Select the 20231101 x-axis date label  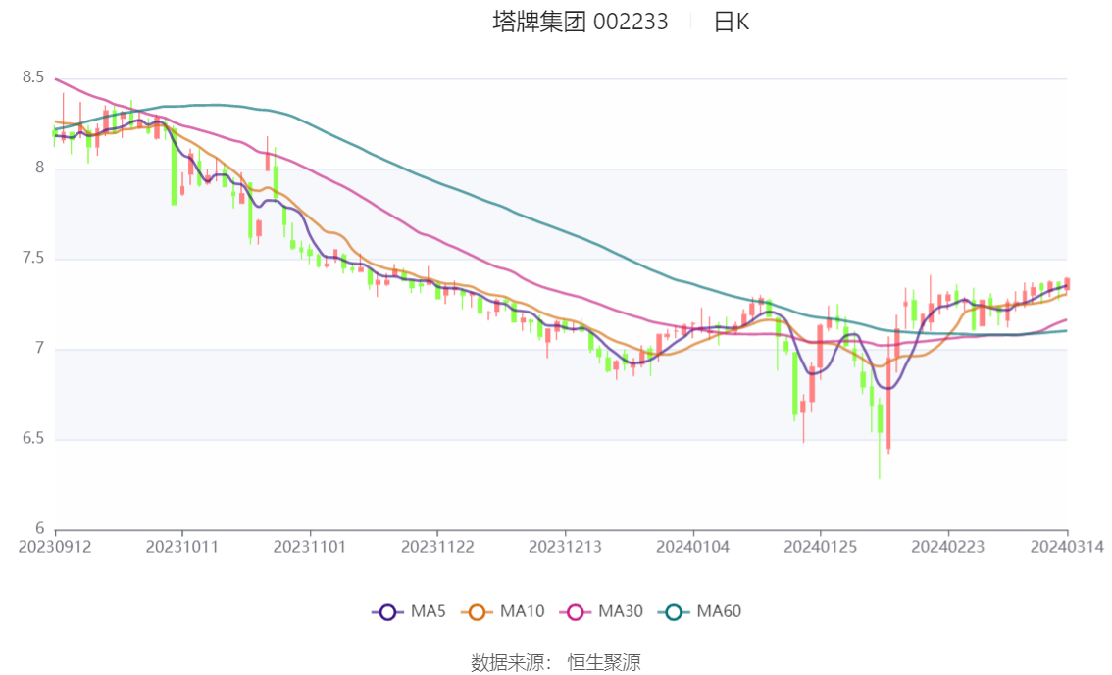tap(310, 547)
